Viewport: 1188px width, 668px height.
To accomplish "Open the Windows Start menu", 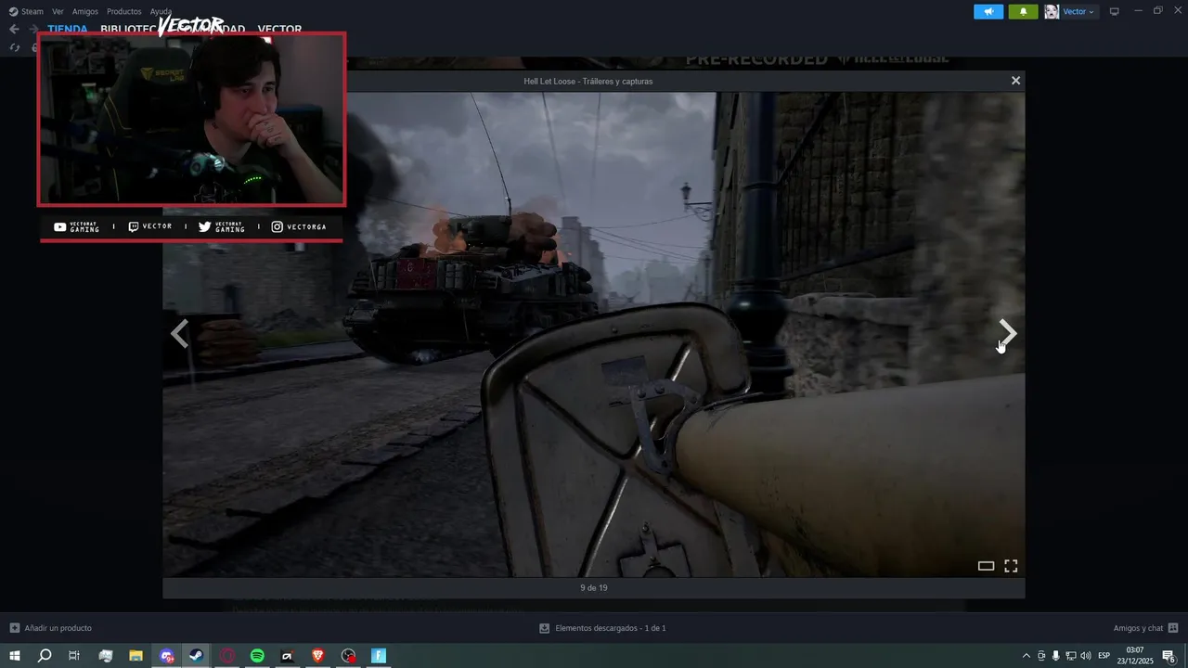I will point(15,656).
